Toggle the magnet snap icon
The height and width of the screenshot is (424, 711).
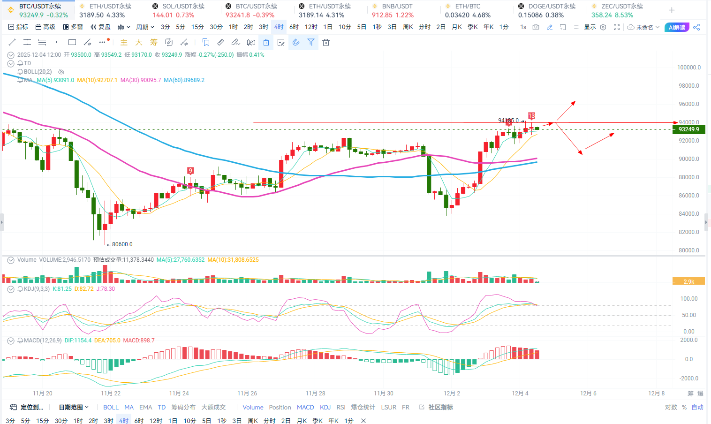296,42
